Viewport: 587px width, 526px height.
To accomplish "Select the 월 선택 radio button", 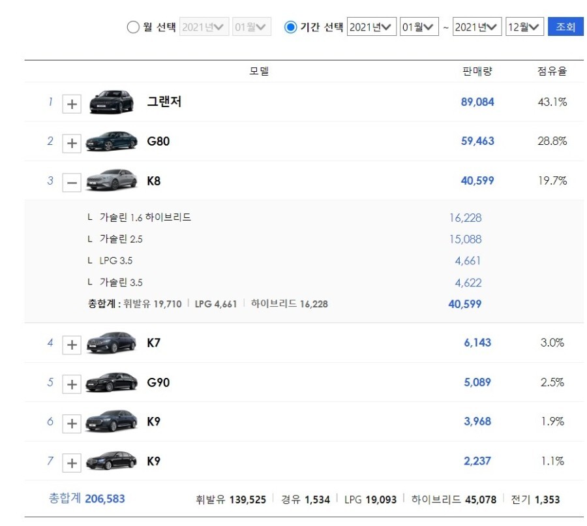I will tap(133, 27).
